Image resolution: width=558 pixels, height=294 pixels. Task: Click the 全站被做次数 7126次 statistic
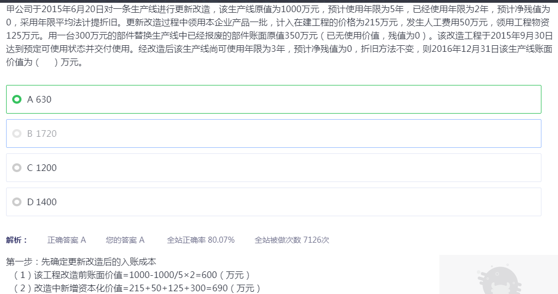pos(292,240)
